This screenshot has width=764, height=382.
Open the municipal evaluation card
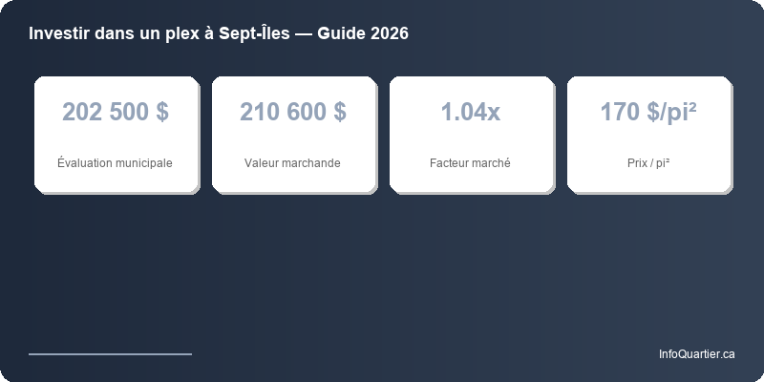point(116,135)
